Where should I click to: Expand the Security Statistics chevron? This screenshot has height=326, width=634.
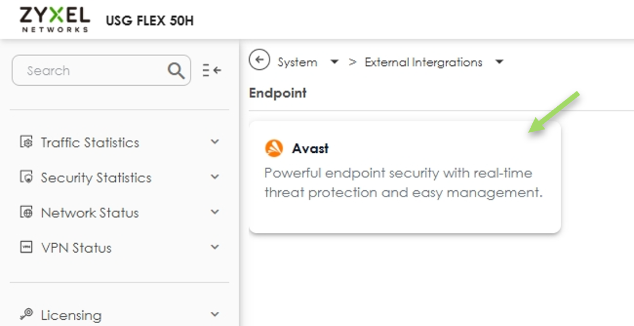[x=215, y=177]
